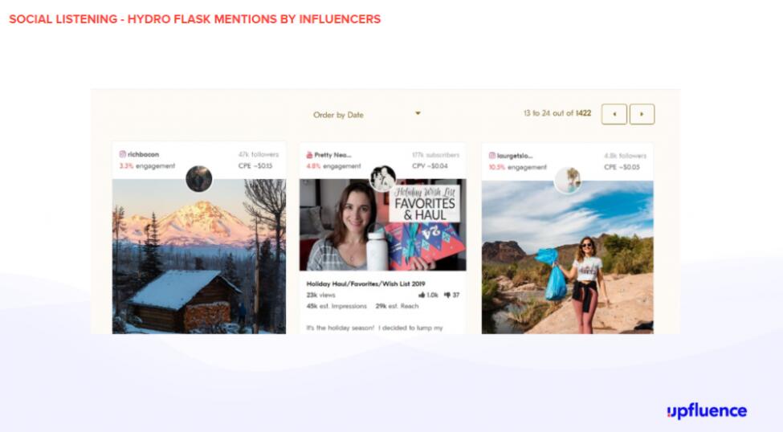The width and height of the screenshot is (783, 432).
Task: Click the thumbs-down dislikes icon on video card
Action: 447,295
